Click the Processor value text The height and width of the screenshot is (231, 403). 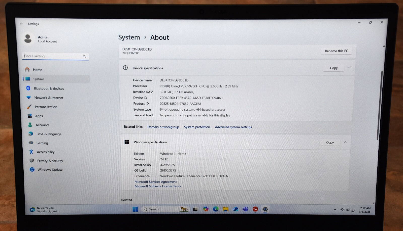pos(199,86)
